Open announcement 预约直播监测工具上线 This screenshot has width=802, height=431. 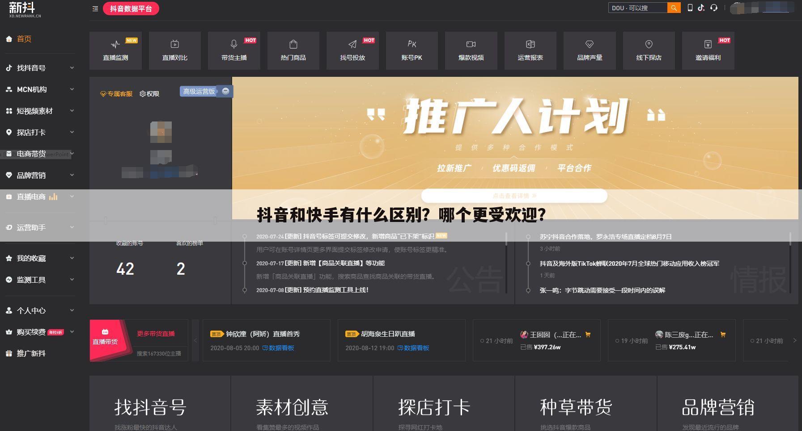[312, 290]
